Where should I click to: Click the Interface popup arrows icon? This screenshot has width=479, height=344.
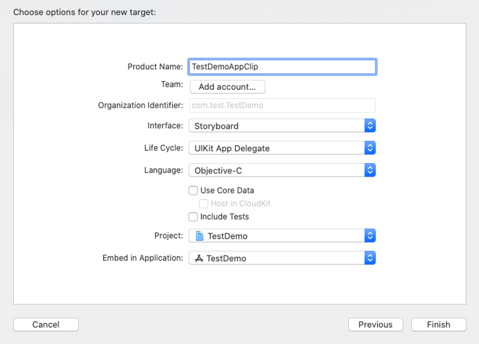coord(370,126)
